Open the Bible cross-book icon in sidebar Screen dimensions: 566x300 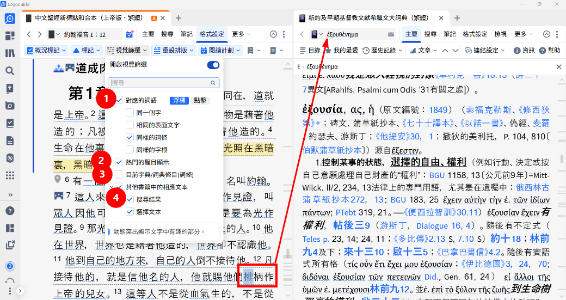[10, 88]
